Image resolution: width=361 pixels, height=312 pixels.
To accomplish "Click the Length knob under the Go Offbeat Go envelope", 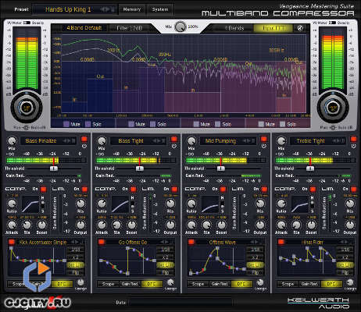I will click(170, 282).
